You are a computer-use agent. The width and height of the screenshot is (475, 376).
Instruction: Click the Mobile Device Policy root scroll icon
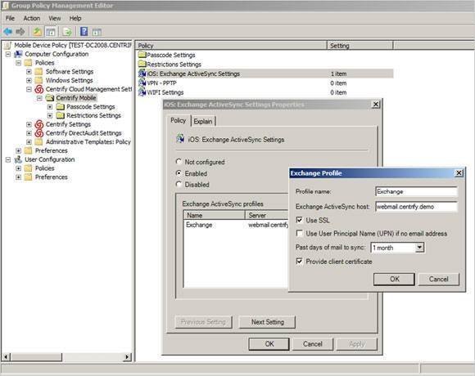pos(8,45)
